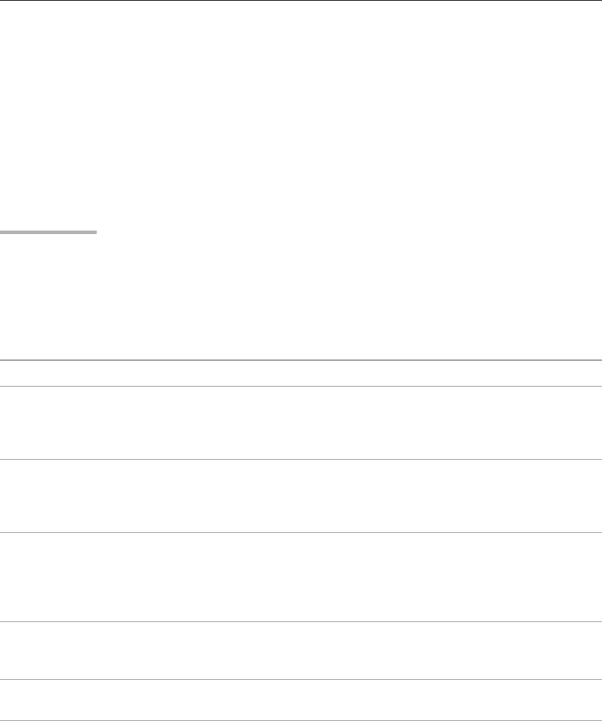Image resolution: width=602 pixels, height=721 pixels.
Task: Select the second blank table row
Action: click(x=301, y=496)
